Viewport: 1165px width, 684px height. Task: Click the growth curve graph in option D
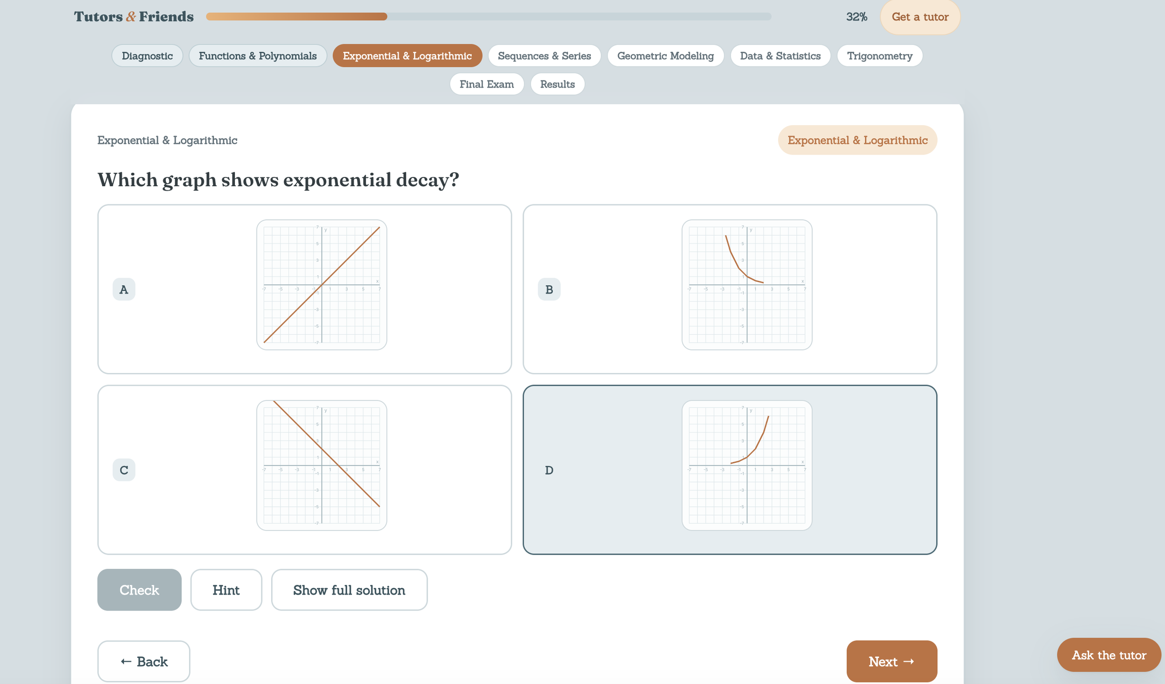point(747,465)
